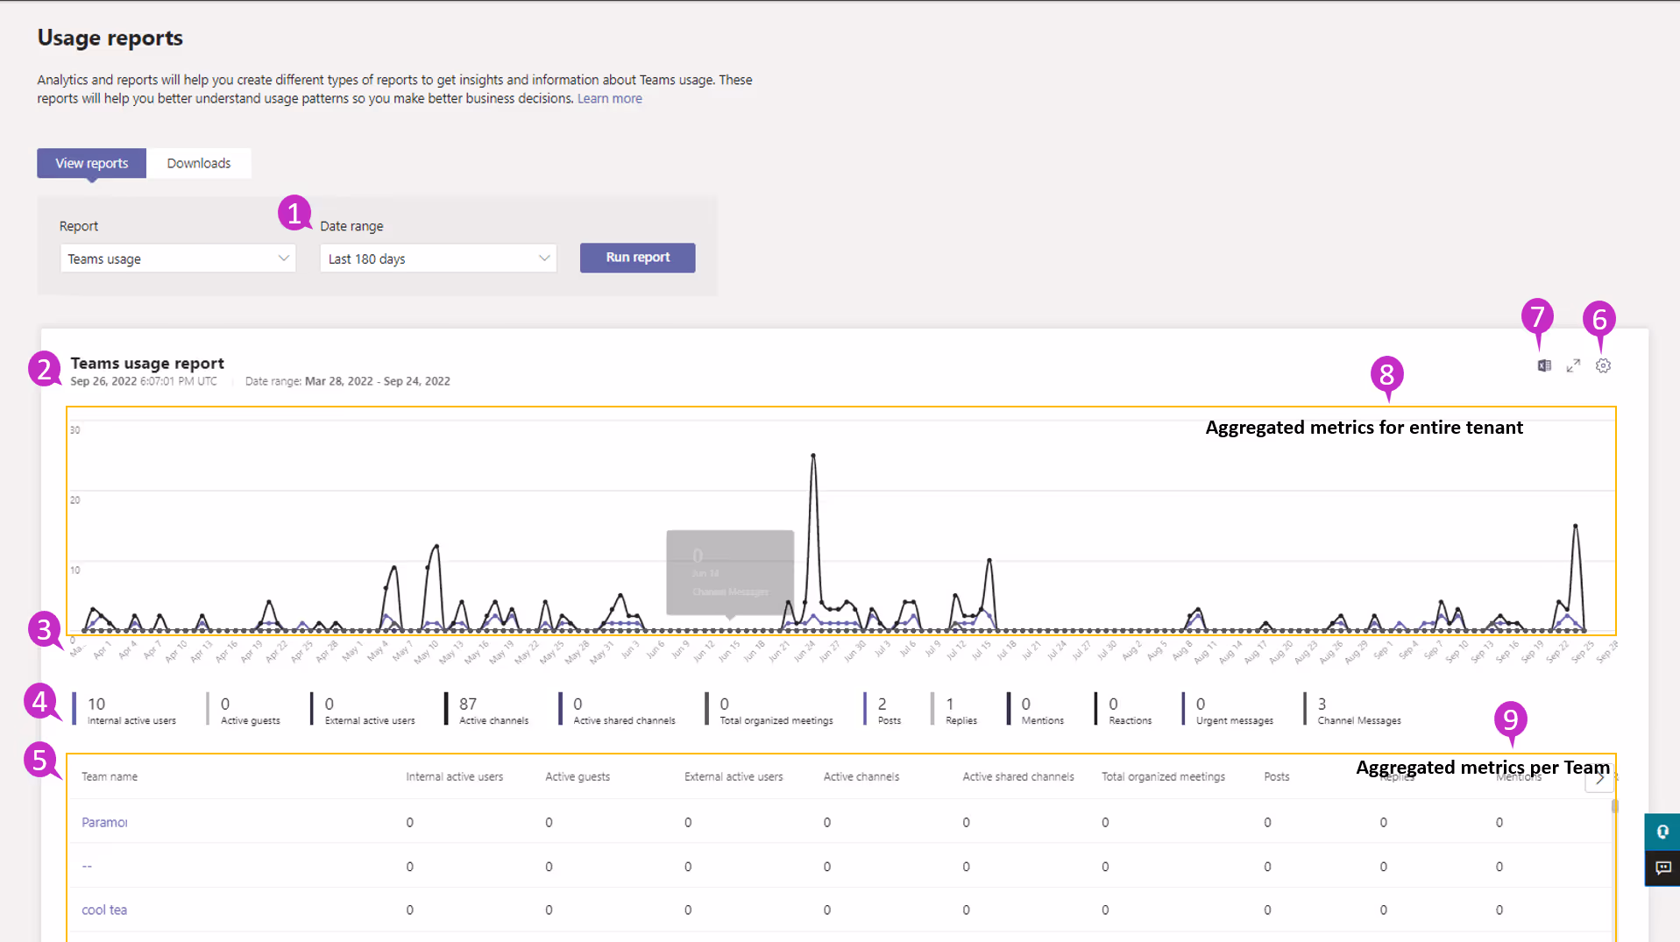Viewport: 1680px width, 942px height.
Task: Open the Paramoı team link
Action: click(x=104, y=822)
